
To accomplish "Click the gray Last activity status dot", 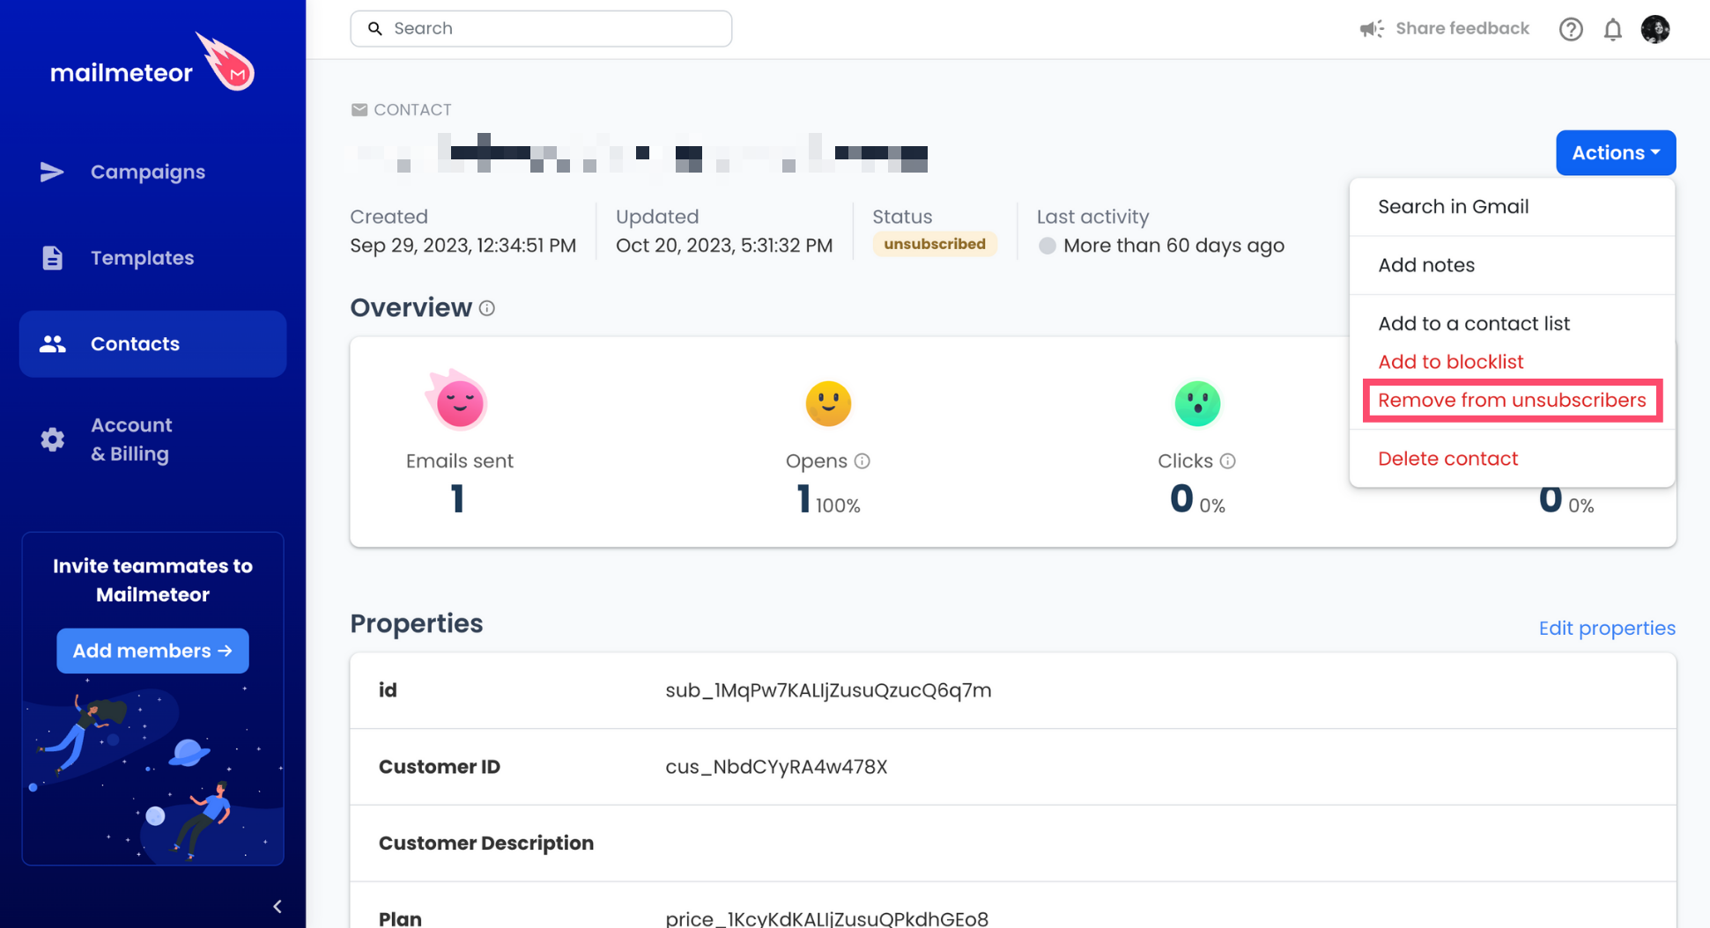I will [1047, 246].
